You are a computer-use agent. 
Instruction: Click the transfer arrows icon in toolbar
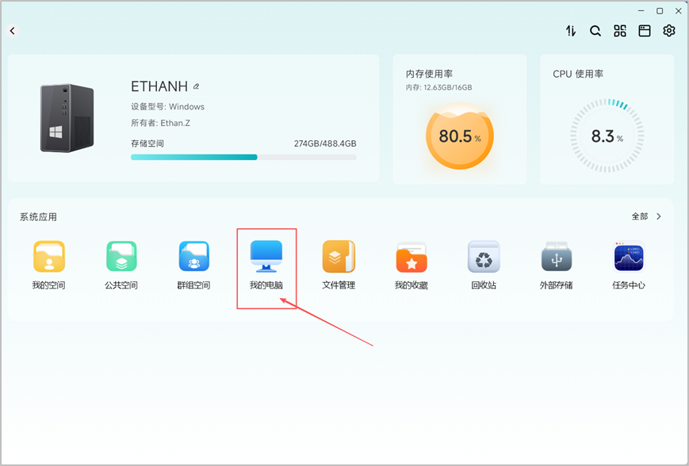pos(571,31)
